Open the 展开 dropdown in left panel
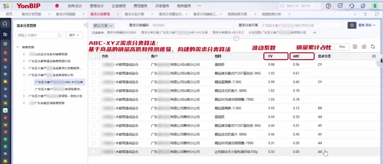This screenshot has height=164, width=383. (74, 35)
